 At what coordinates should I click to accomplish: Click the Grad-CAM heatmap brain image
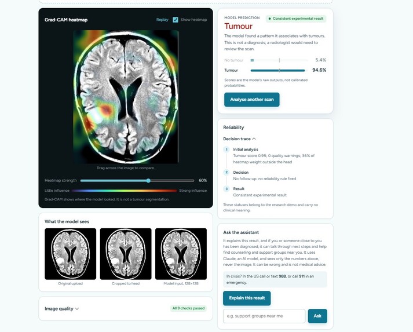click(126, 97)
